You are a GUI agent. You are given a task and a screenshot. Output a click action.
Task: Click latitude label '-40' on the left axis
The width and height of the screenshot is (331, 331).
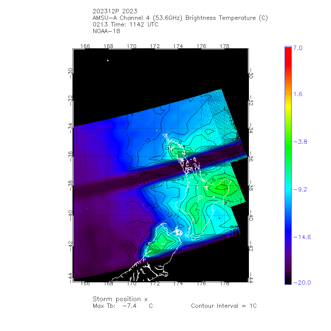click(x=70, y=215)
